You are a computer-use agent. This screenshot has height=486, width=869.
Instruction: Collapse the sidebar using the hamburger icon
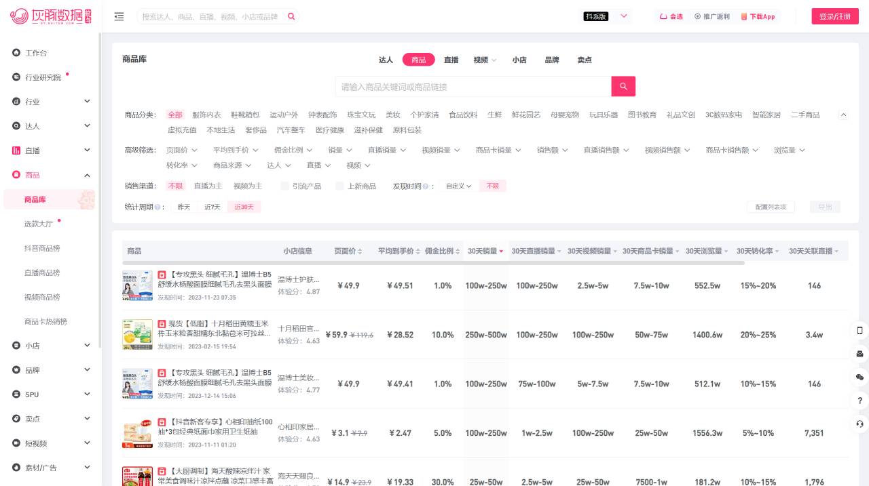(119, 16)
